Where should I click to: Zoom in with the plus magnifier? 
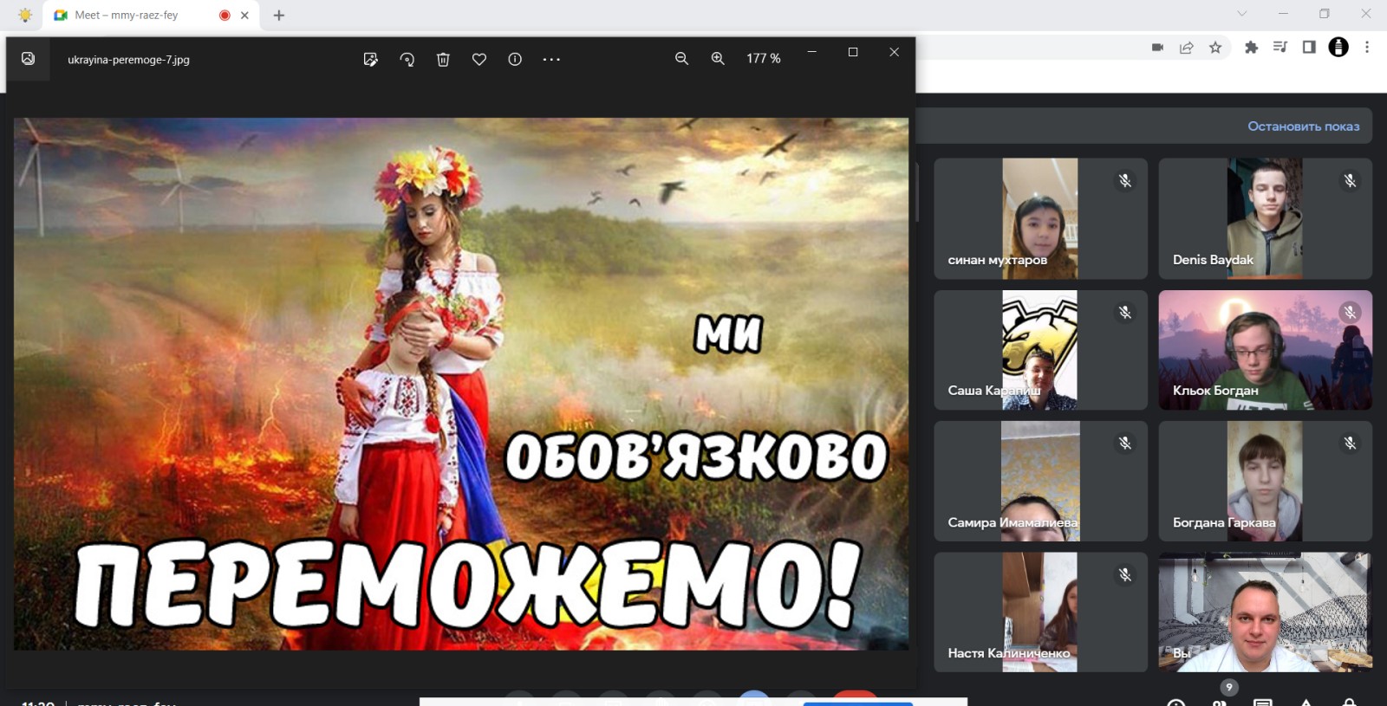click(718, 58)
